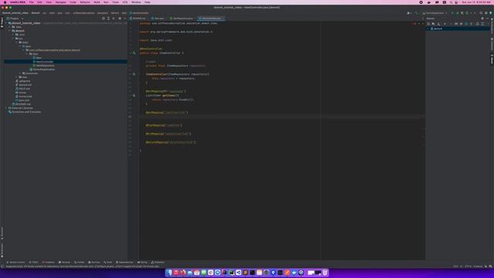Toggle read-only lock in status bar

486,266
